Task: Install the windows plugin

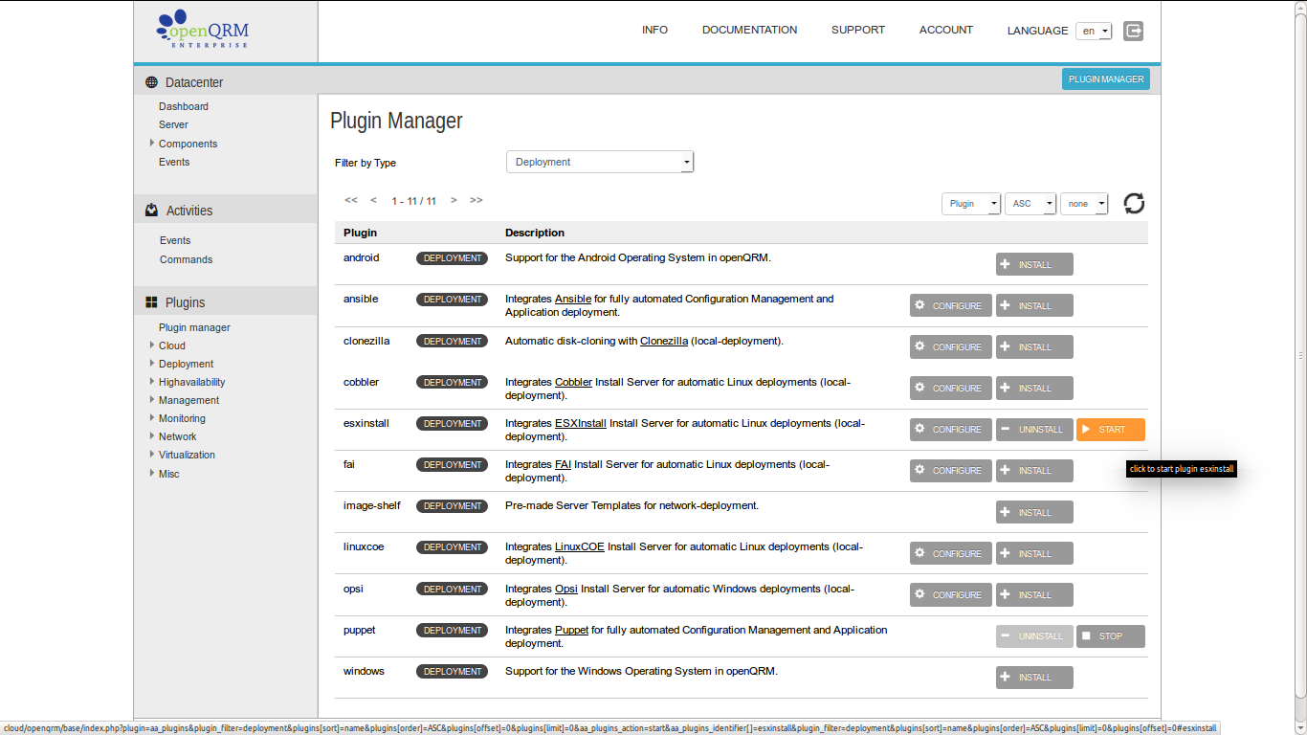Action: point(1034,677)
